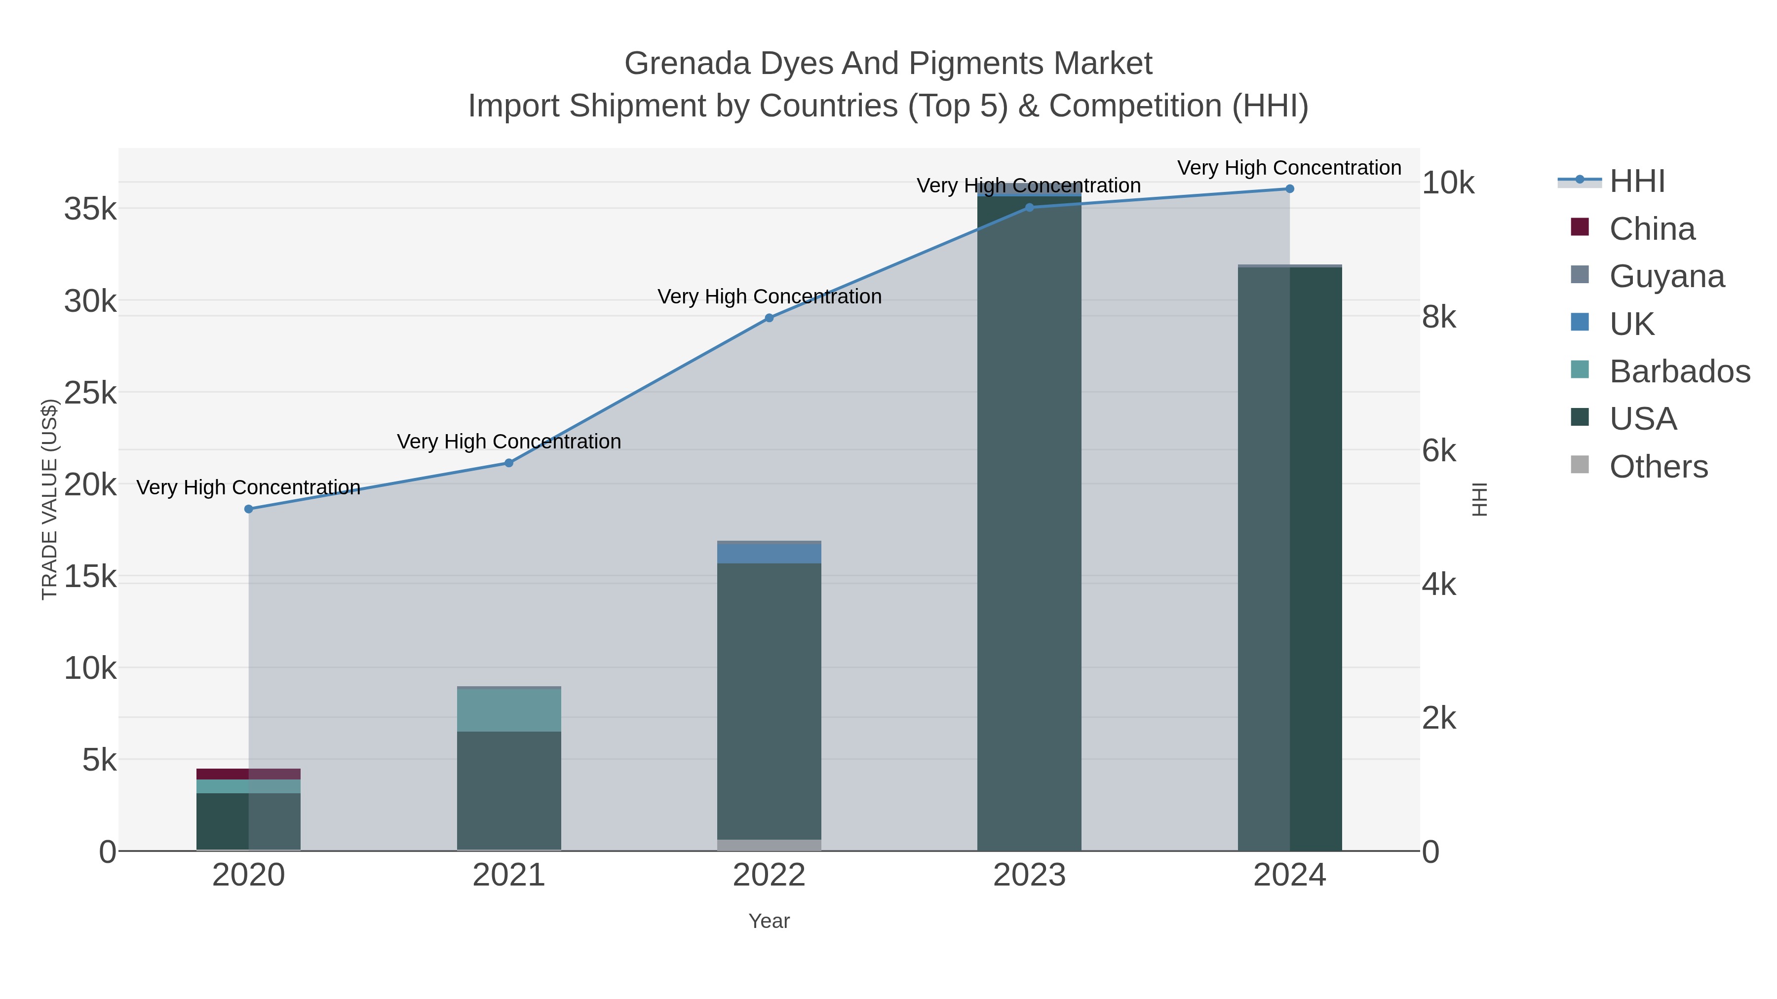Toggle the Others legend entry
The height and width of the screenshot is (999, 1777).
click(x=1639, y=467)
